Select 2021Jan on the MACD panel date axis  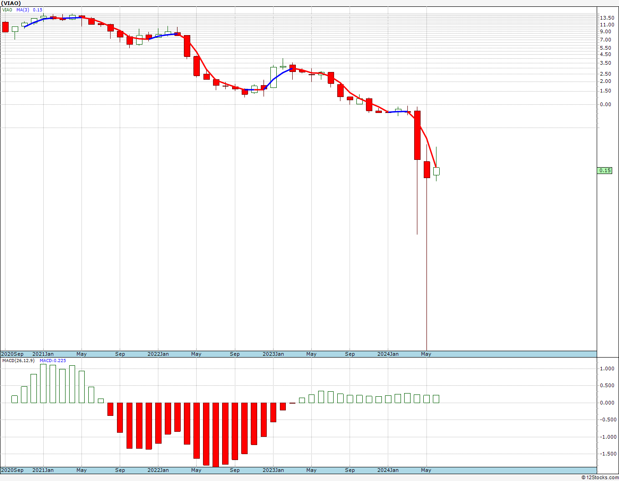tap(43, 470)
